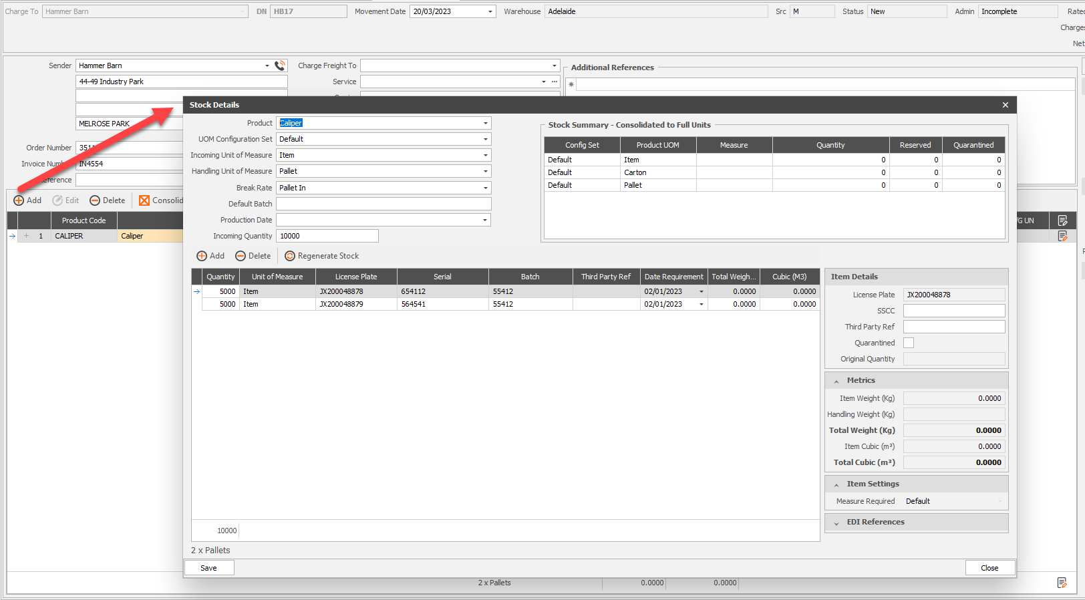The height and width of the screenshot is (600, 1085).
Task: Click Carton row in Stock Summary
Action: coord(774,172)
